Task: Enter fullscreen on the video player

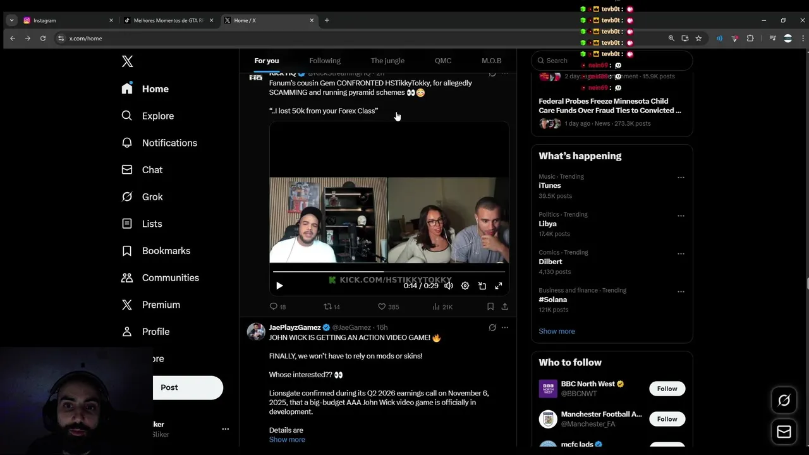Action: (x=499, y=286)
